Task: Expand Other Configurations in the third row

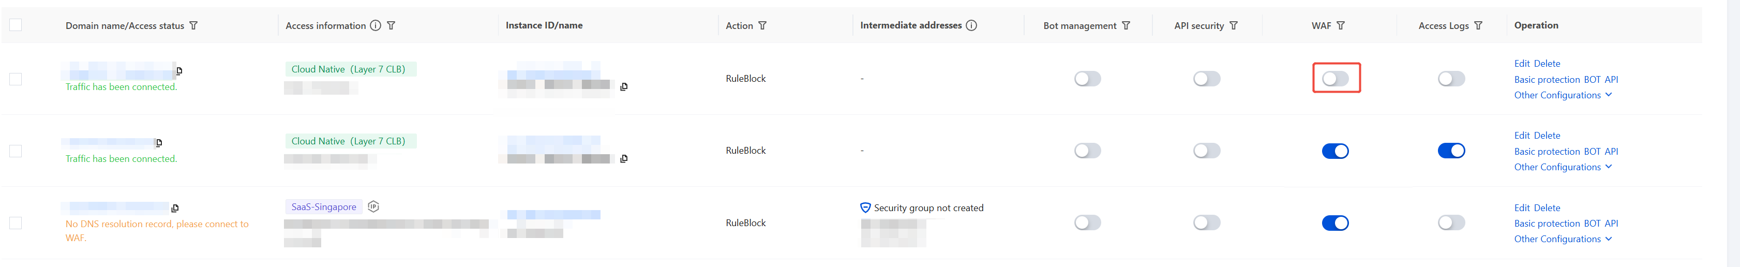Action: (x=1563, y=239)
